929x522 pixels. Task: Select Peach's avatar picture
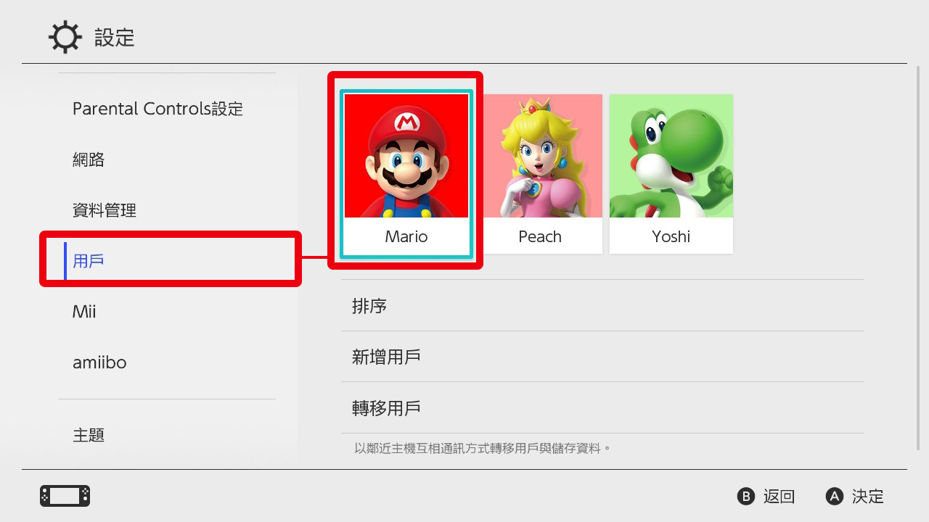click(x=541, y=156)
